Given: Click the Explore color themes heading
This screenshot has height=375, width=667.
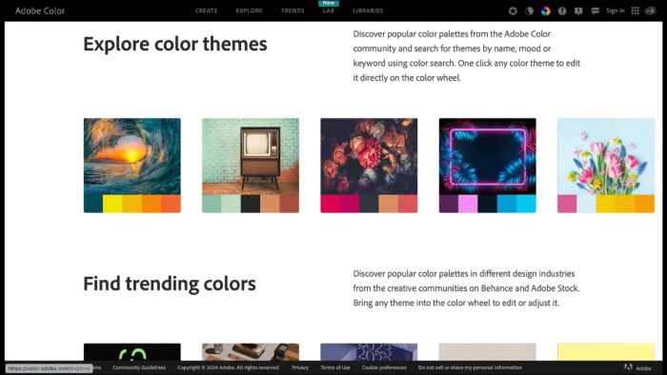Looking at the screenshot, I should pyautogui.click(x=175, y=44).
